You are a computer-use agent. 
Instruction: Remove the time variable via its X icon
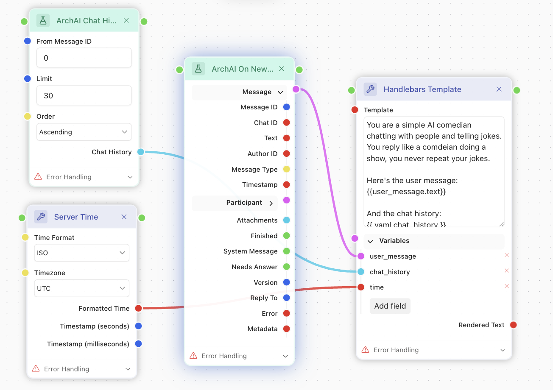click(x=506, y=286)
